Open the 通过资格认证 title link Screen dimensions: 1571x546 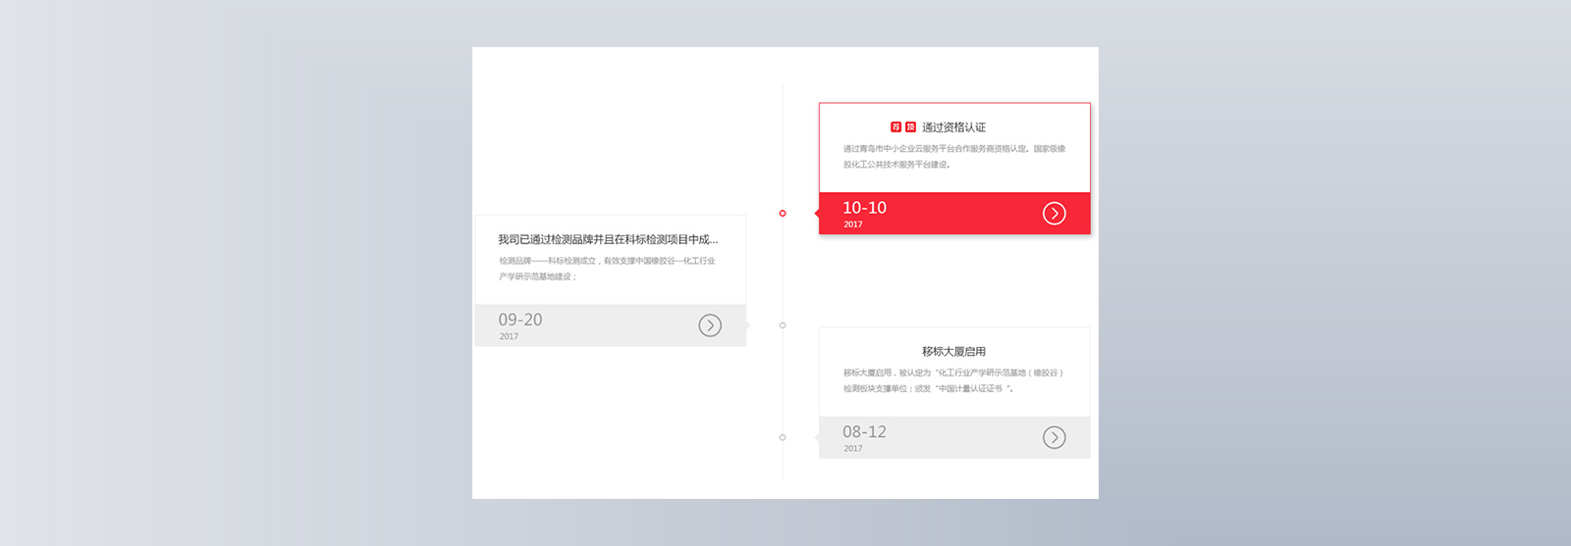pyautogui.click(x=953, y=127)
